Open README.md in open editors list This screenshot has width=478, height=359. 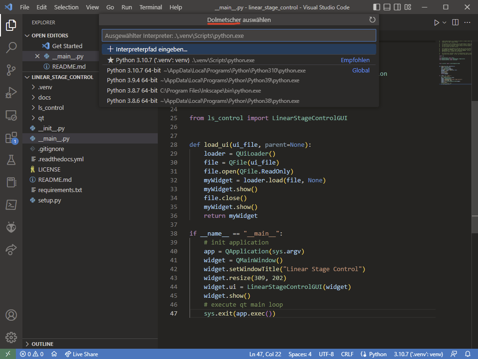[x=69, y=66]
